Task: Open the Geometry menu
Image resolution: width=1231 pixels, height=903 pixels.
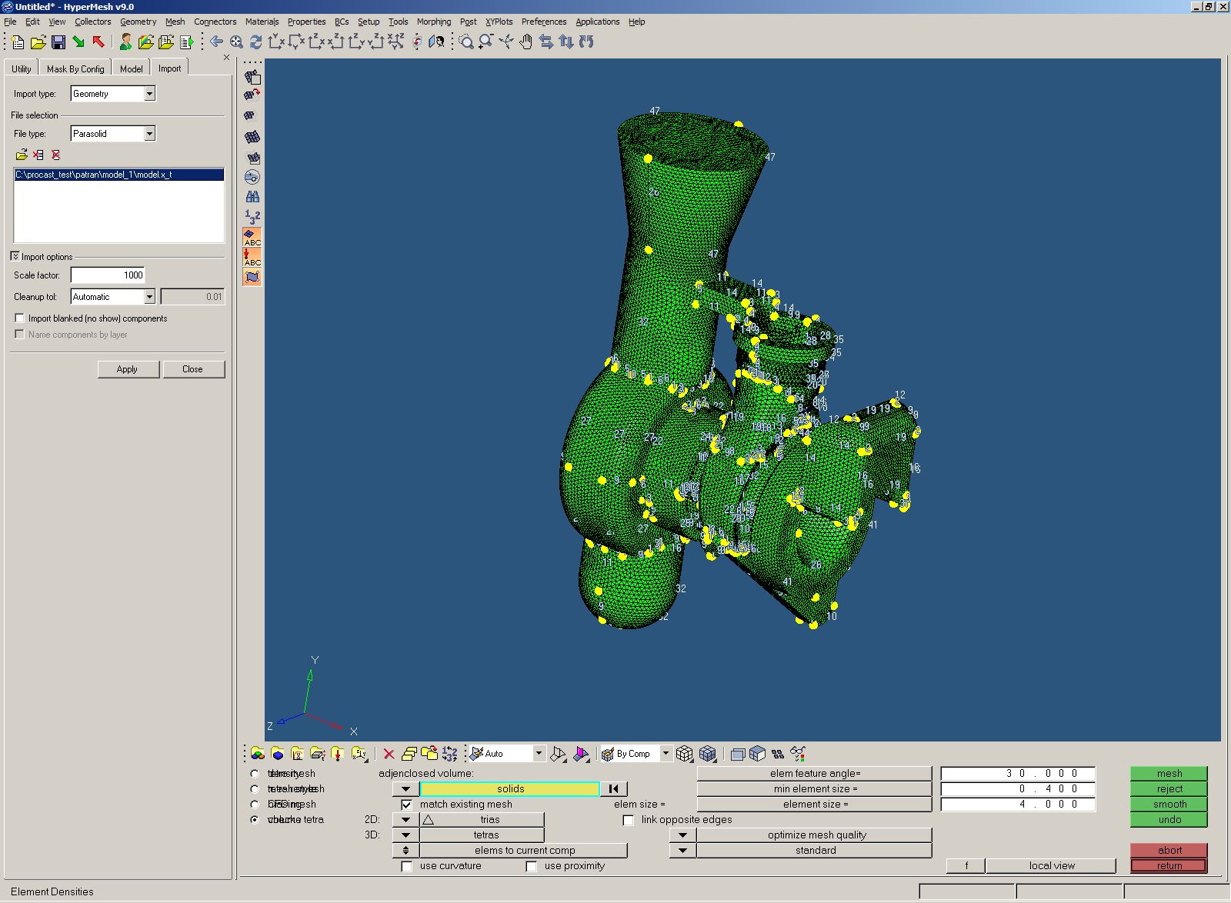Action: [x=138, y=22]
